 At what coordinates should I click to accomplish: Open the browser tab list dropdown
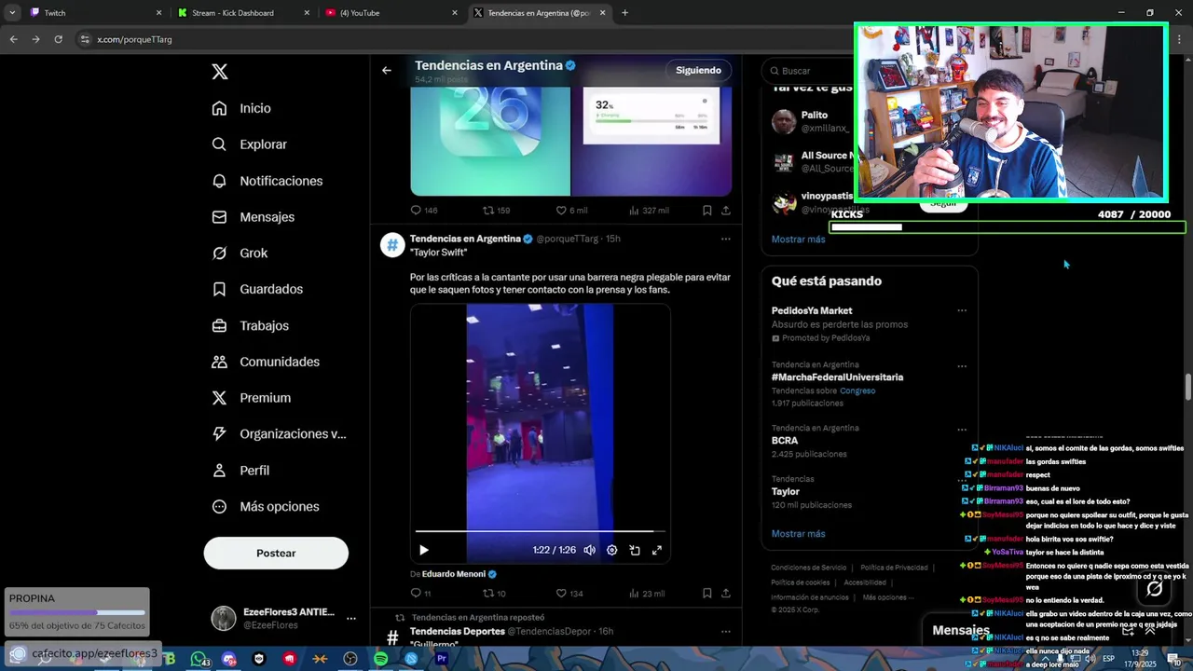11,13
